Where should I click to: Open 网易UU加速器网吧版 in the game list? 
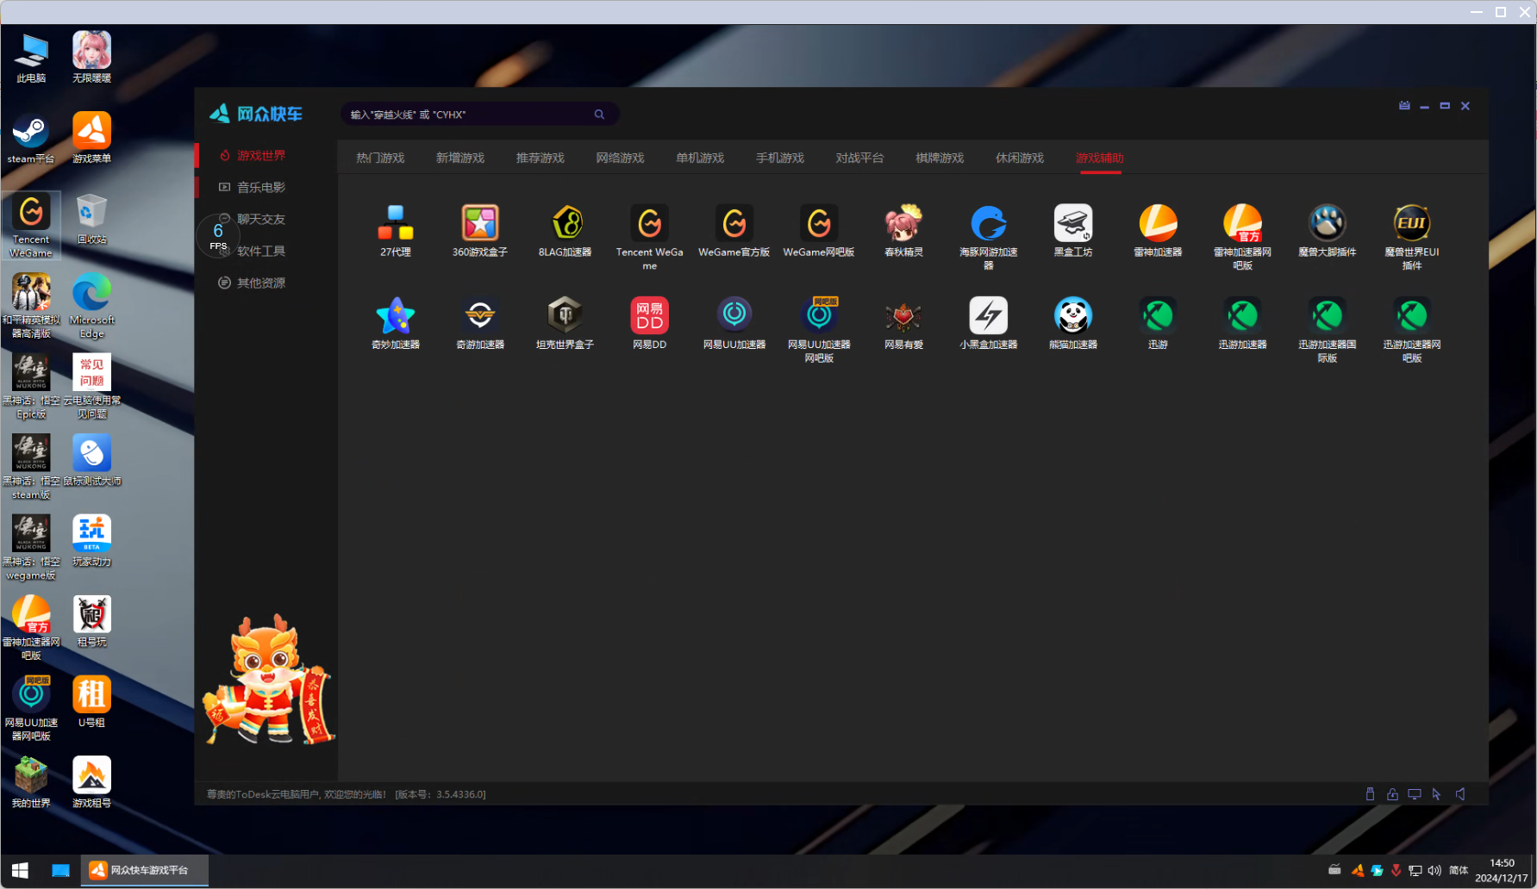pyautogui.click(x=819, y=329)
